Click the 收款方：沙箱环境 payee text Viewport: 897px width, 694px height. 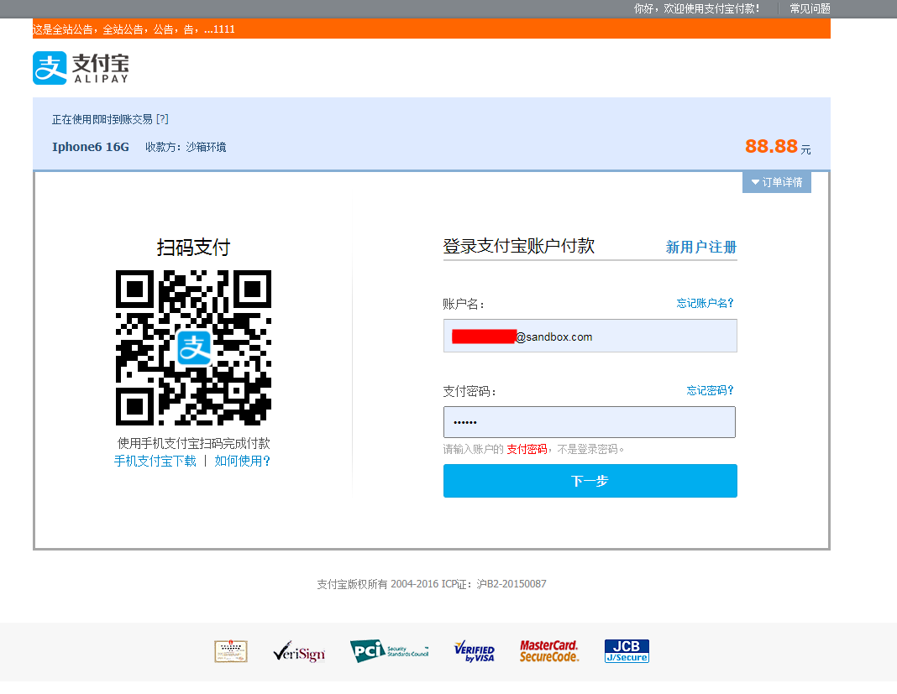pyautogui.click(x=186, y=147)
